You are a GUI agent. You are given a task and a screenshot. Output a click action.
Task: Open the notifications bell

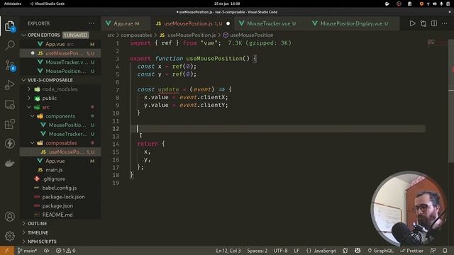(445, 251)
